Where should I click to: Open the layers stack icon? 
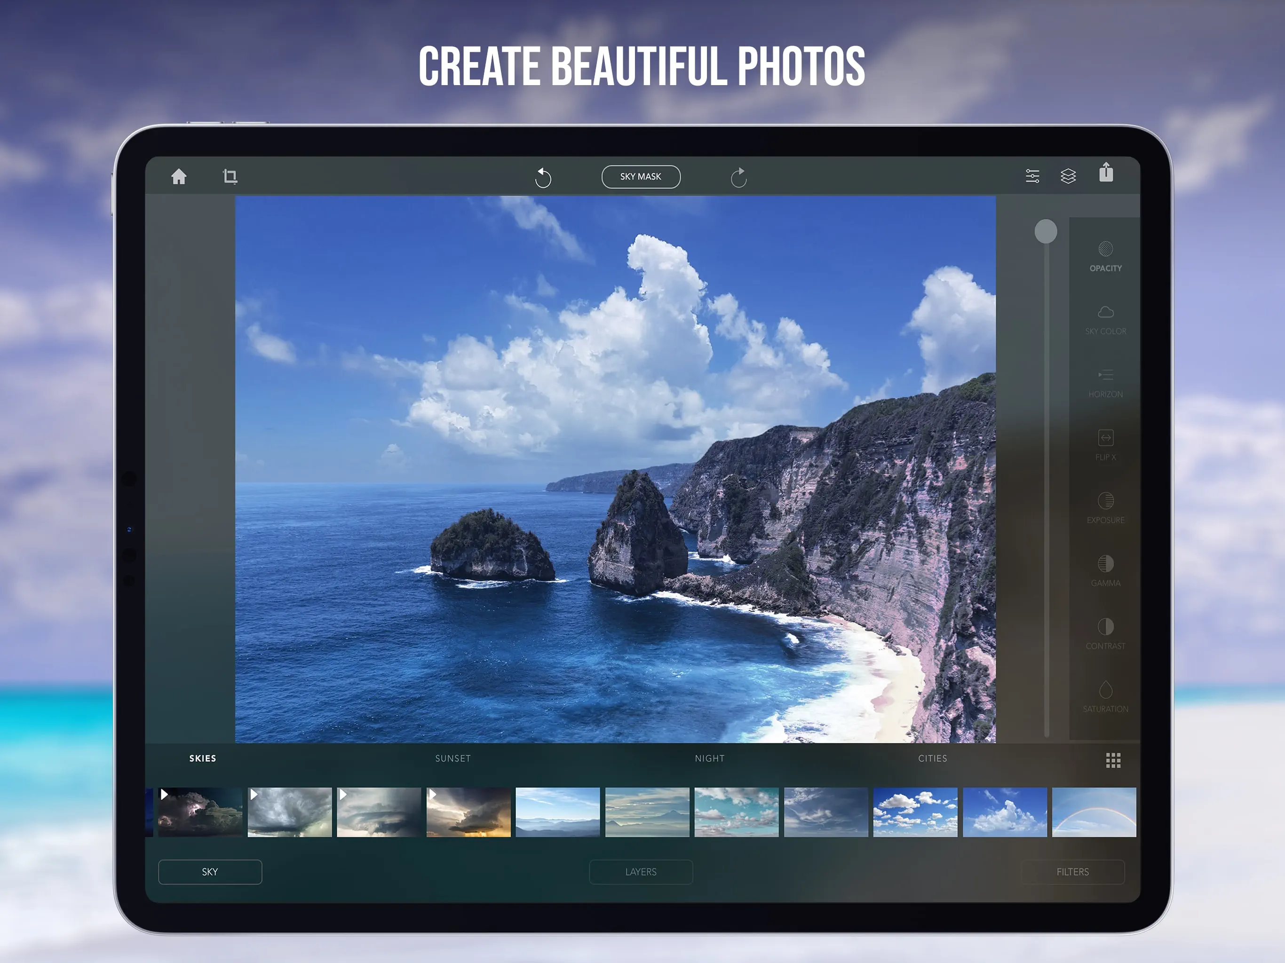click(x=1068, y=176)
